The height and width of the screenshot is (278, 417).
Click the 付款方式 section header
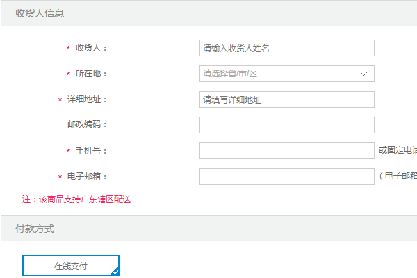coord(35,229)
